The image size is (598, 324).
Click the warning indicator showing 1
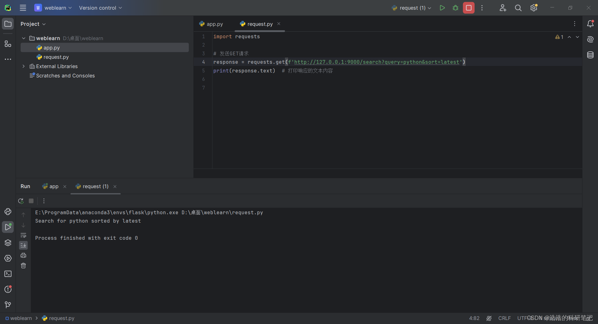[x=559, y=37]
